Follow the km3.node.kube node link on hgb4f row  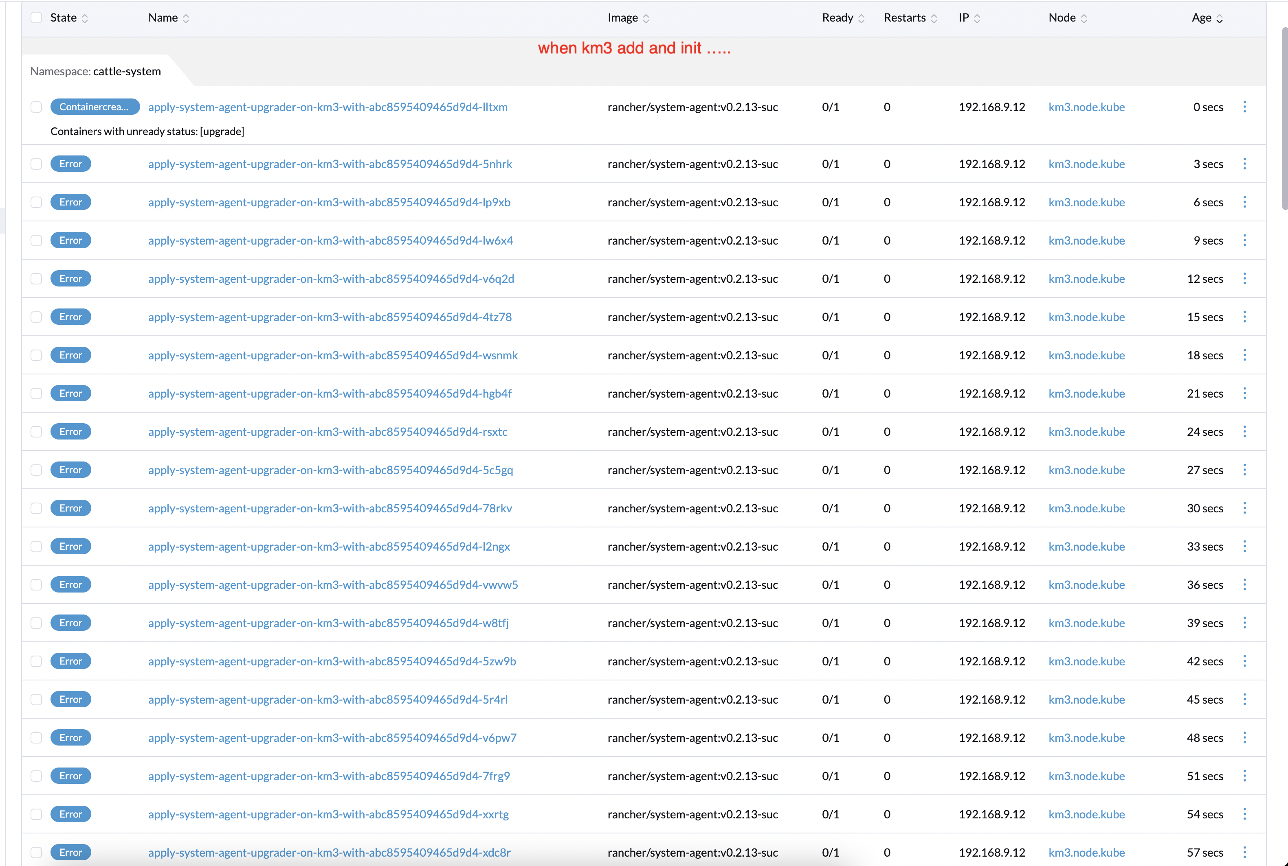coord(1086,393)
